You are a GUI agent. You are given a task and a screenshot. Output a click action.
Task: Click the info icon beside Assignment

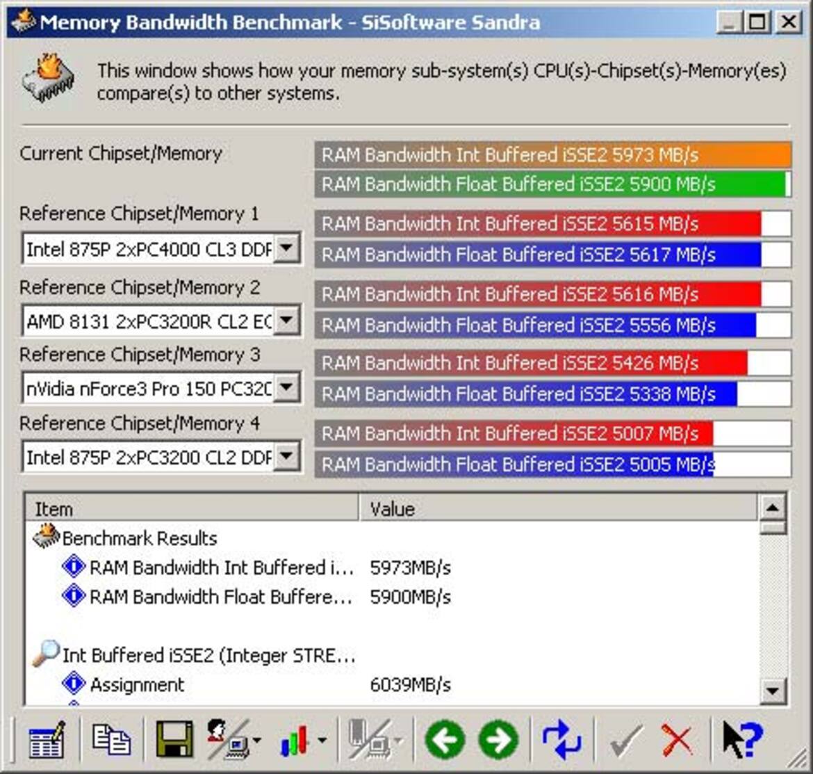74,683
